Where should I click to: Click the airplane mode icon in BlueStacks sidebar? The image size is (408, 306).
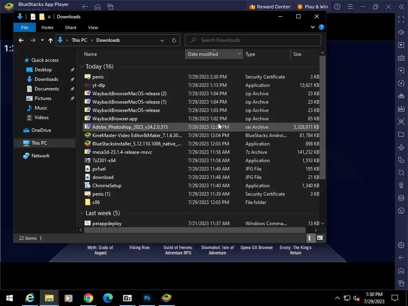pyautogui.click(x=401, y=147)
